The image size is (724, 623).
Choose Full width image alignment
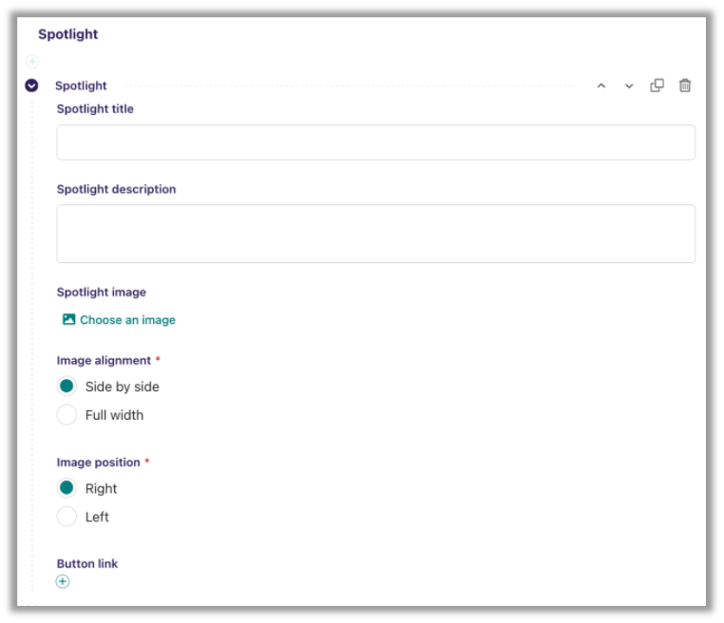click(x=67, y=415)
